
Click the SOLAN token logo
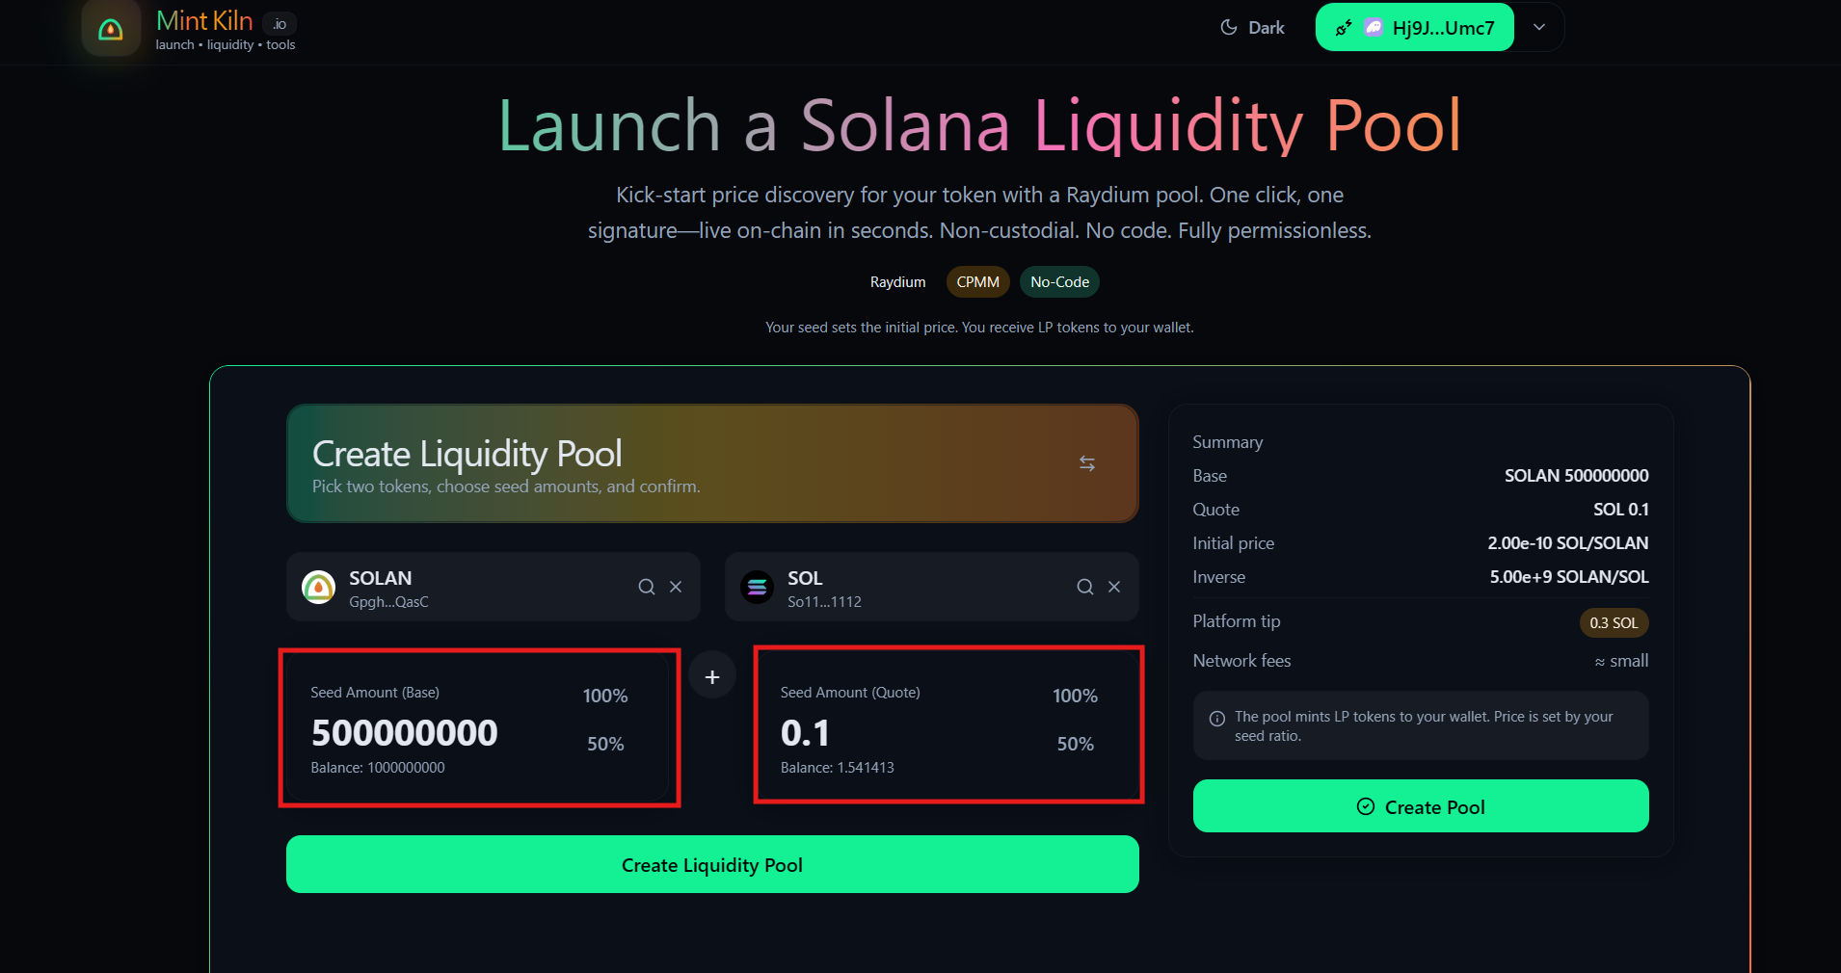pos(318,588)
